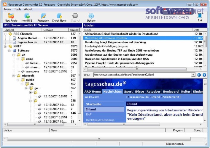Go back with the blue left arrow
The width and height of the screenshot is (210, 148).
point(199,75)
